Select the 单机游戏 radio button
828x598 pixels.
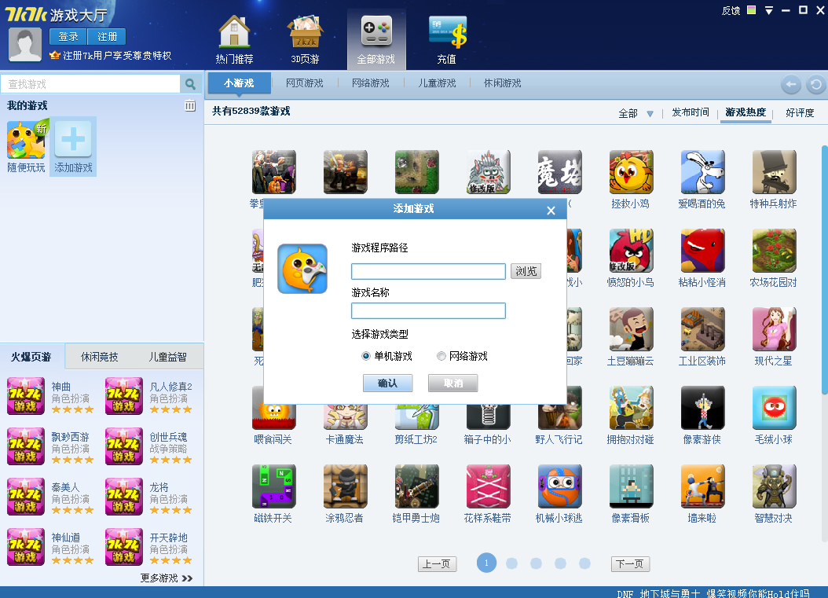(365, 356)
